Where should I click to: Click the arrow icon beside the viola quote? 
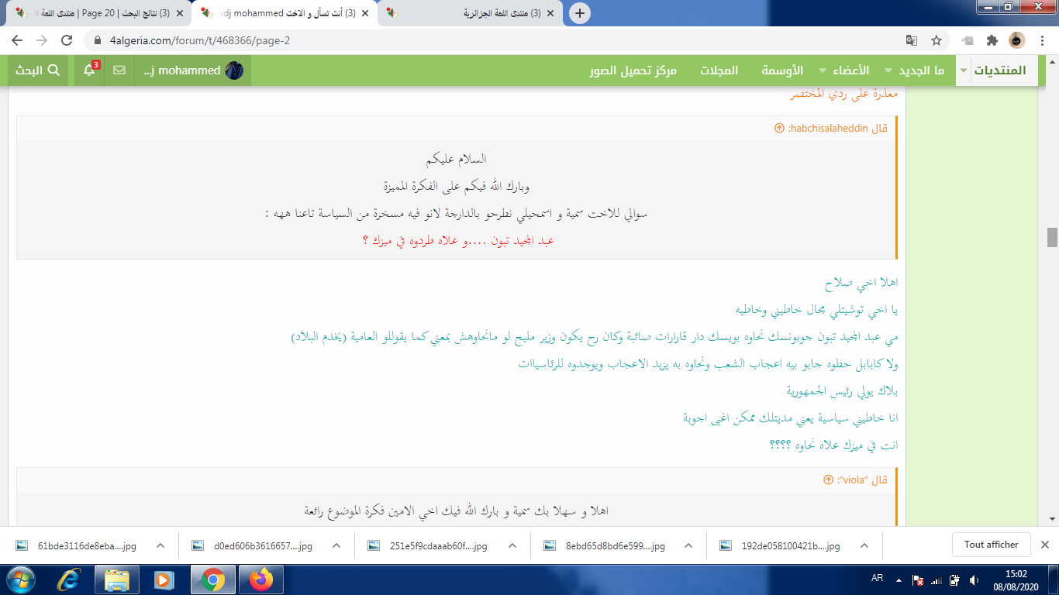coord(828,480)
